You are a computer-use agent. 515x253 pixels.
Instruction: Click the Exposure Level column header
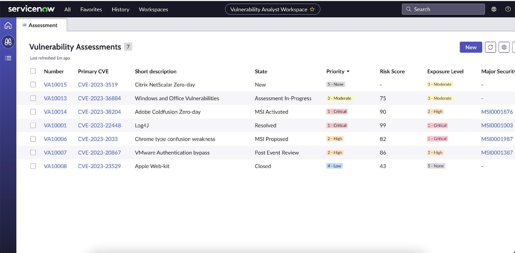pos(445,71)
